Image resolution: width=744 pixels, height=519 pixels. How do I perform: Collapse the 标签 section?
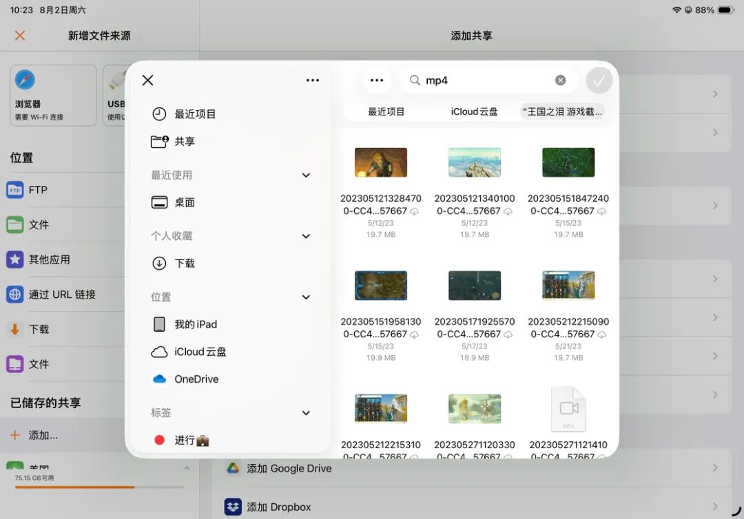click(306, 413)
